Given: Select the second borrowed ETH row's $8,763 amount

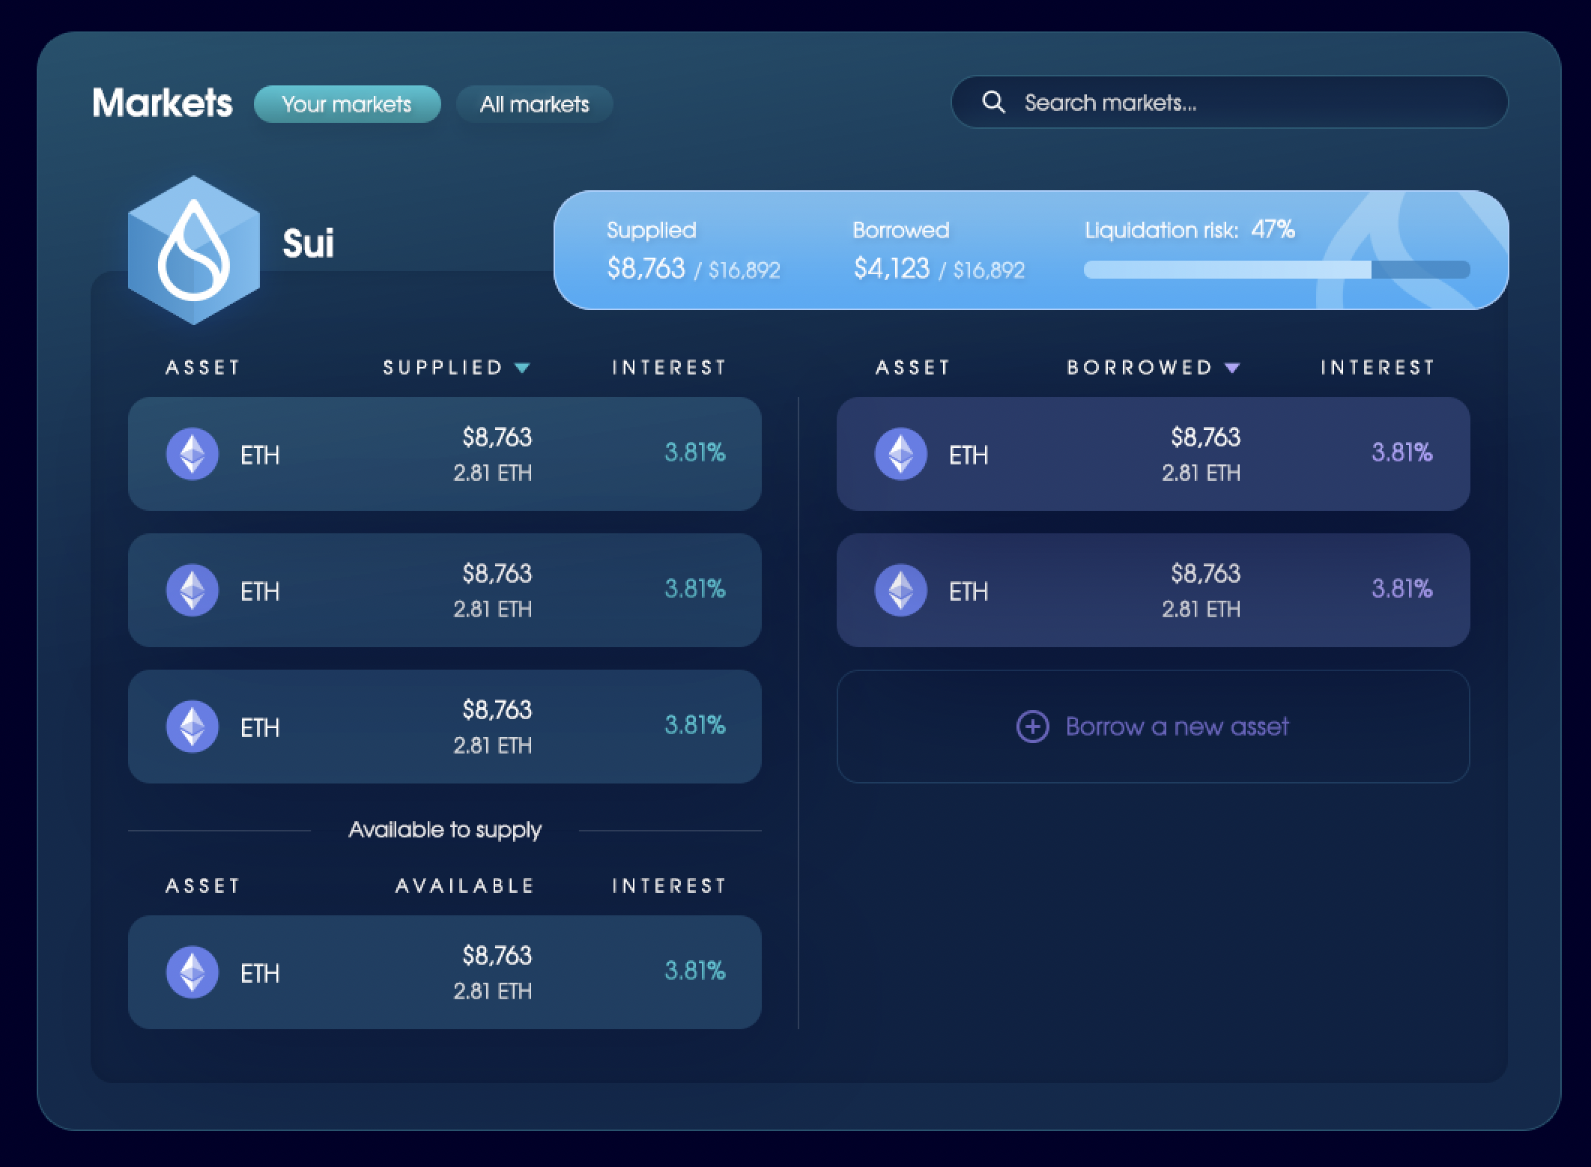Looking at the screenshot, I should point(1205,574).
